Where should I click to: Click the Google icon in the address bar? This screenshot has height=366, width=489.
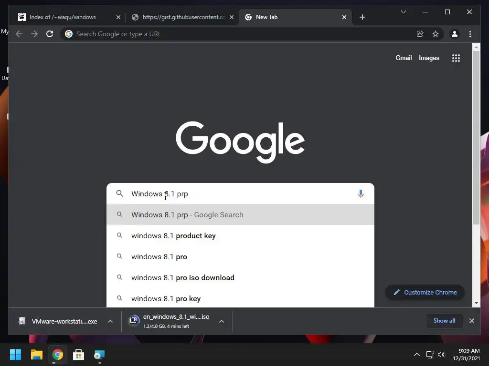[x=69, y=34]
